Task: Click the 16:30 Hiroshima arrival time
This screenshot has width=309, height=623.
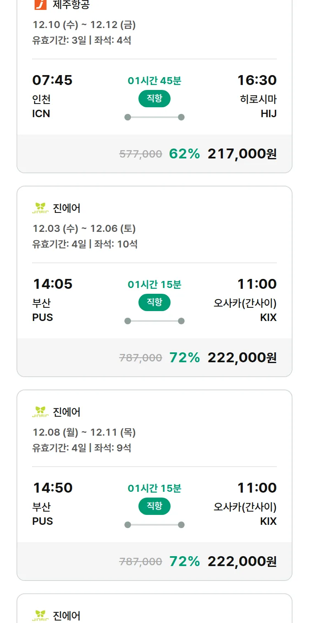Action: (x=257, y=80)
